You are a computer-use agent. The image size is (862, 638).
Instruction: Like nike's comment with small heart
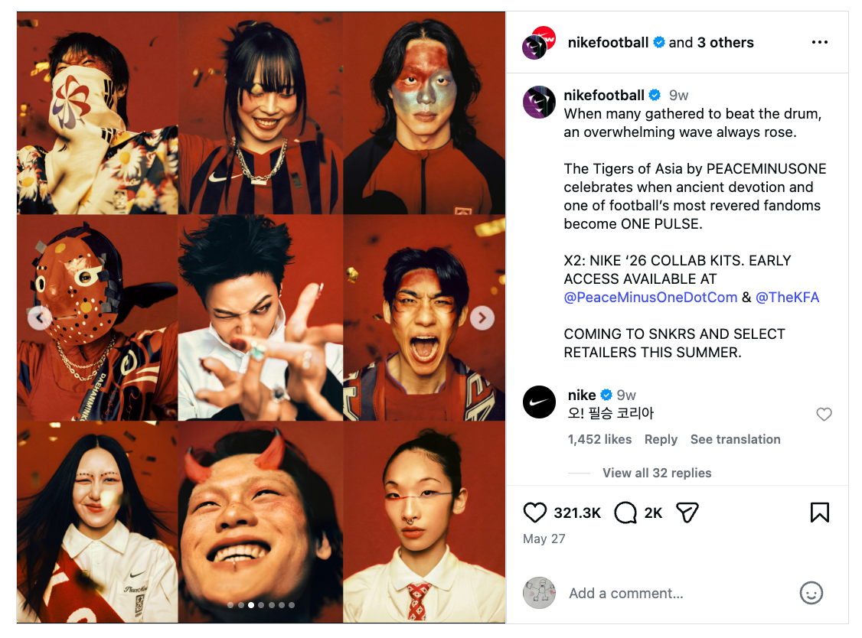[x=824, y=414]
